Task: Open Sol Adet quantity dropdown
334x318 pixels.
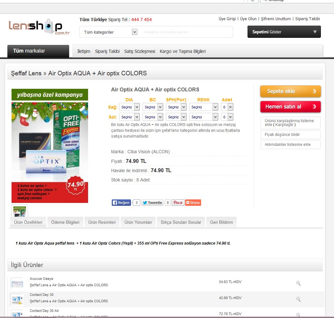Action: [227, 117]
